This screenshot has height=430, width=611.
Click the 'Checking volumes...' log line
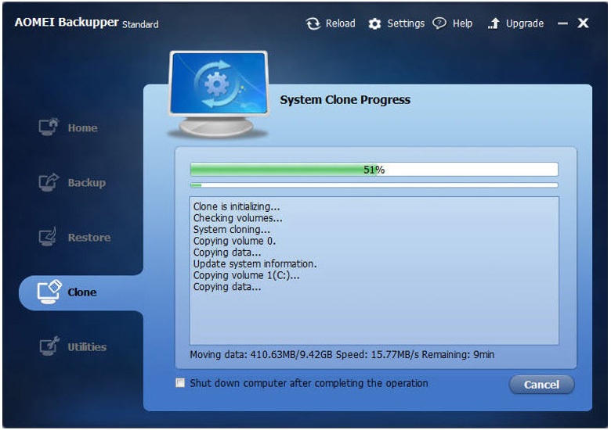237,218
